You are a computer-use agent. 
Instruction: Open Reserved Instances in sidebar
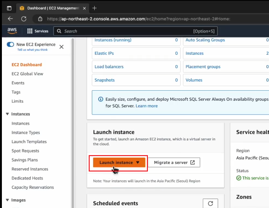[30, 169]
